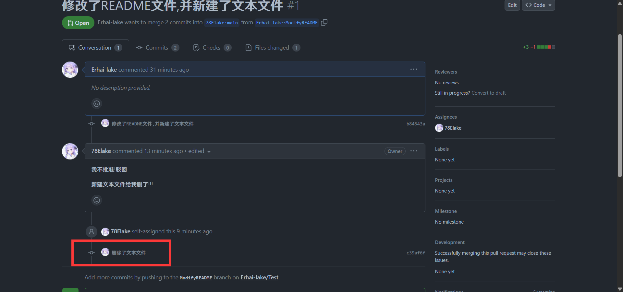Click Erhai-lake's avatar beside first comment
Image resolution: width=623 pixels, height=292 pixels.
(x=70, y=70)
